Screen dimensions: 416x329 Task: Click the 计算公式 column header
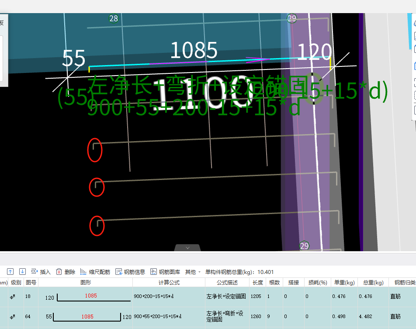(x=169, y=282)
